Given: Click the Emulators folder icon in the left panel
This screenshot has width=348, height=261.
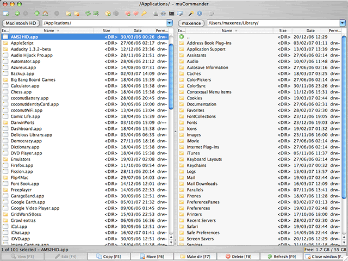Looking at the screenshot, I should click(5, 159).
